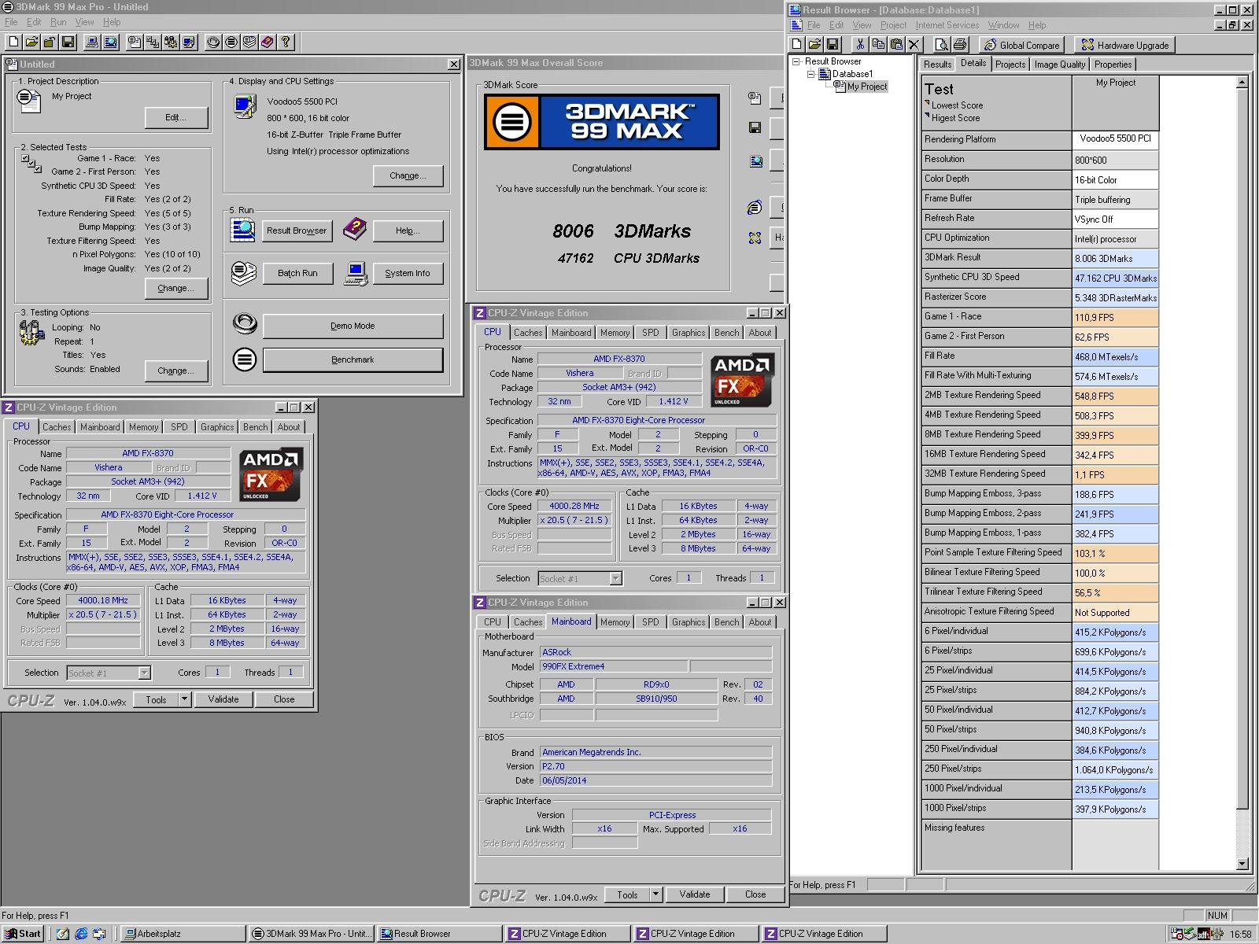Click Selected Tests checkmarks icon in 3DMark toolbar
Screen dimensions: 1259x944
point(153,42)
